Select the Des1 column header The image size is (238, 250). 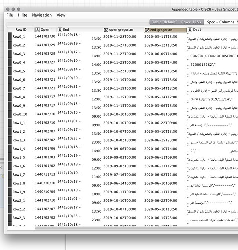(x=213, y=30)
